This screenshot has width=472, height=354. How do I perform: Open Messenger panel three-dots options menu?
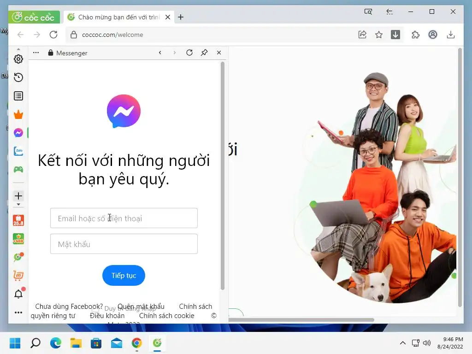pos(36,53)
